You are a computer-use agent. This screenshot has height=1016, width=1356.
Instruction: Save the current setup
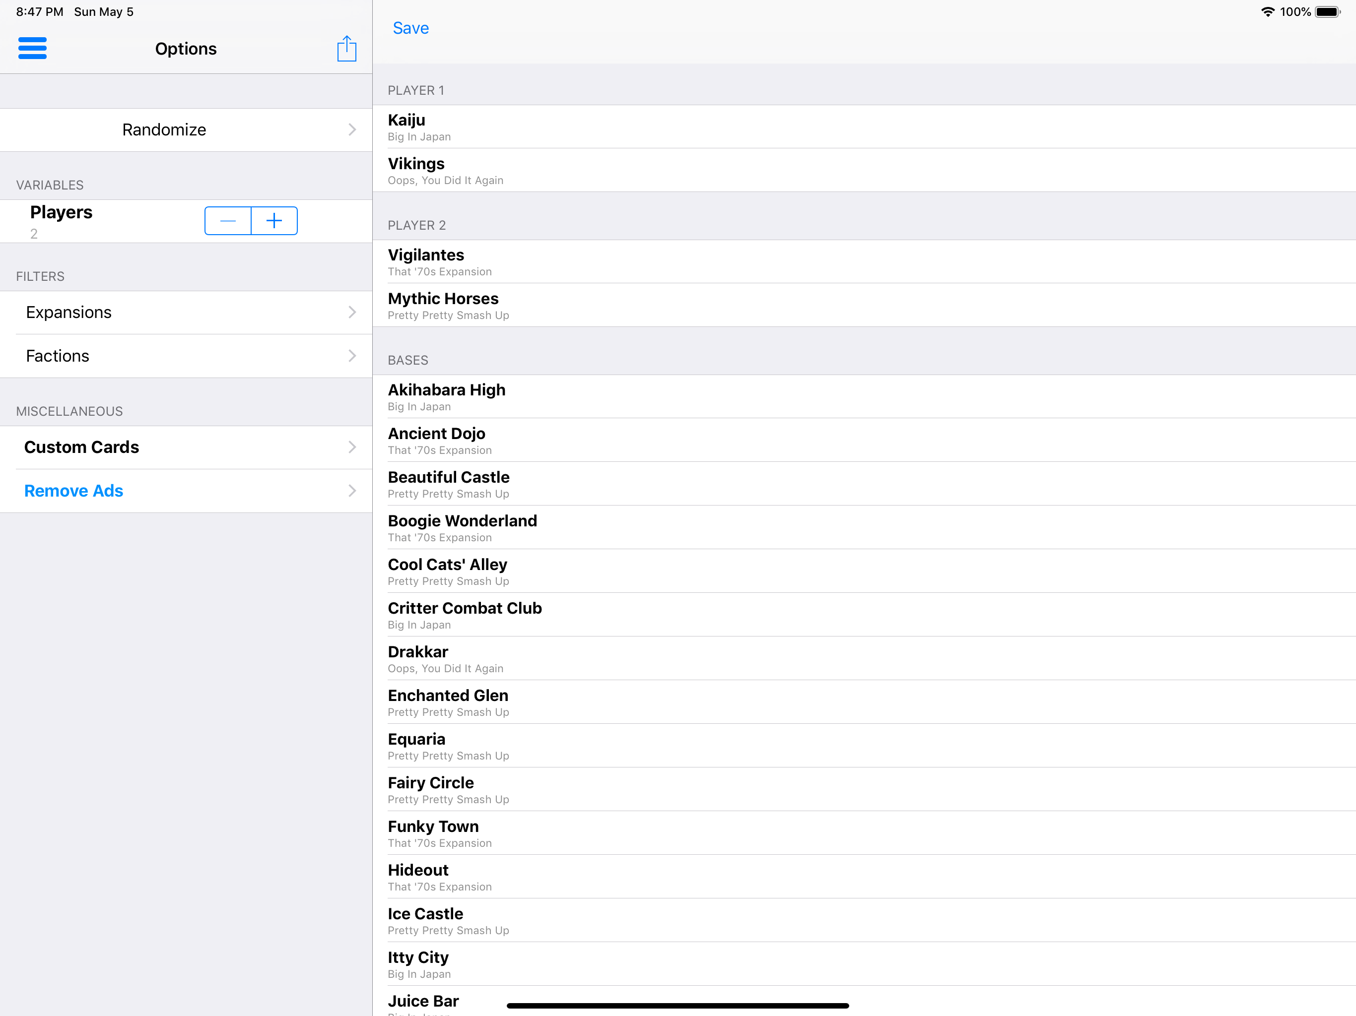tap(411, 28)
